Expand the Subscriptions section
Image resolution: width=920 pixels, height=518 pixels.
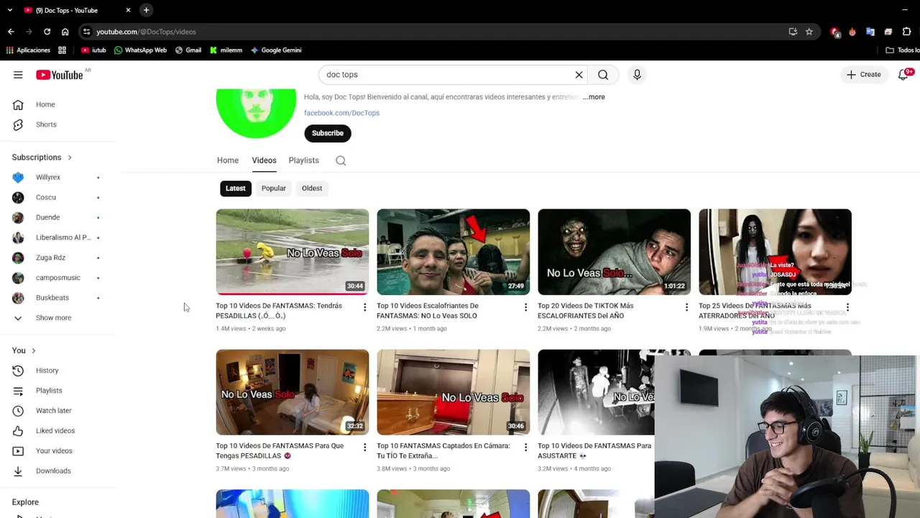click(42, 157)
